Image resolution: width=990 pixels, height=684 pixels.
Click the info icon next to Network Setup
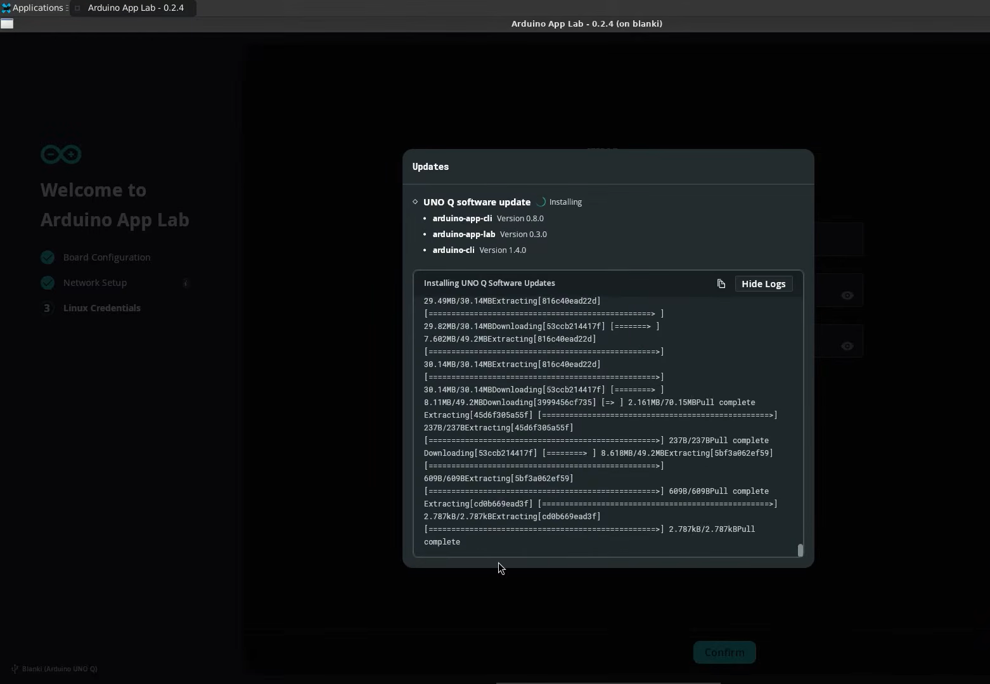pyautogui.click(x=186, y=283)
